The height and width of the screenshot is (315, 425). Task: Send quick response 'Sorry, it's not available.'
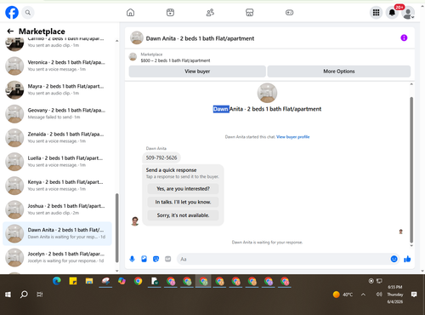(x=183, y=215)
